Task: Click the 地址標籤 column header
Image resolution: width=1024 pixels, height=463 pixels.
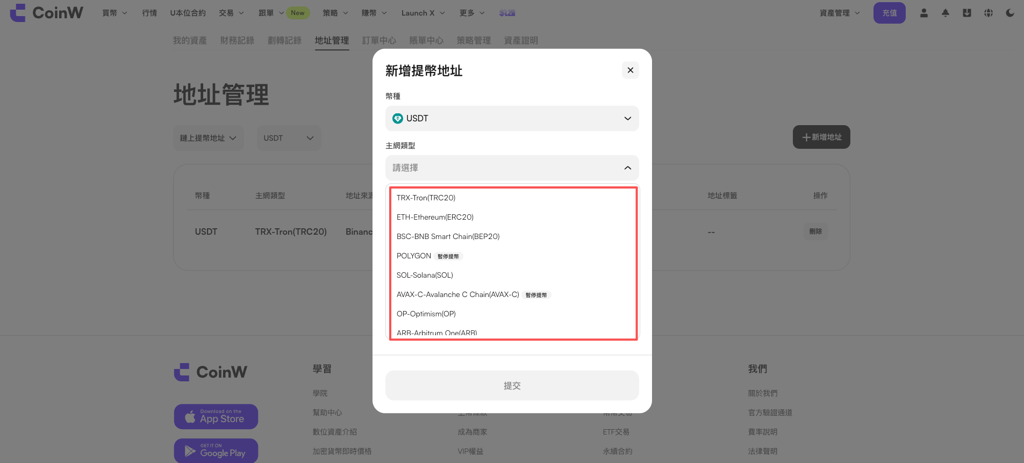Action: click(x=722, y=196)
